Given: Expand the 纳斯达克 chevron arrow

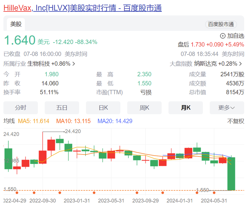Looking at the screenshot, I should click(x=241, y=64).
